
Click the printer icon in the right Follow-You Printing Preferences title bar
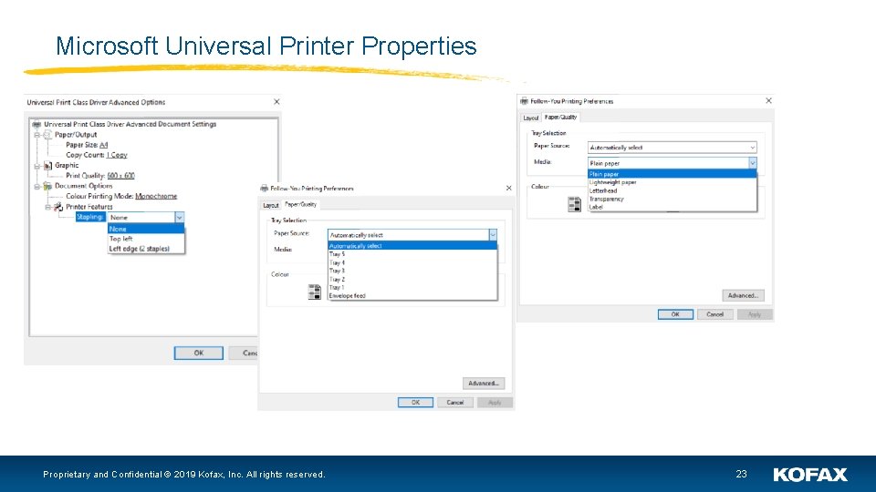pyautogui.click(x=524, y=101)
